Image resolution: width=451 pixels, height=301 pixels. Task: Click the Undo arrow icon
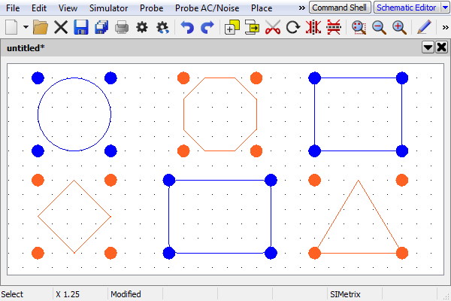[187, 28]
